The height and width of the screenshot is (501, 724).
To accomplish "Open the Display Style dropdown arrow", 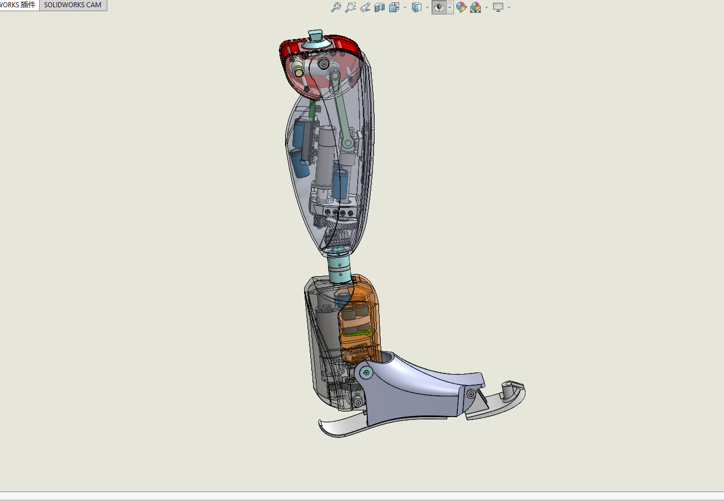I will click(427, 8).
